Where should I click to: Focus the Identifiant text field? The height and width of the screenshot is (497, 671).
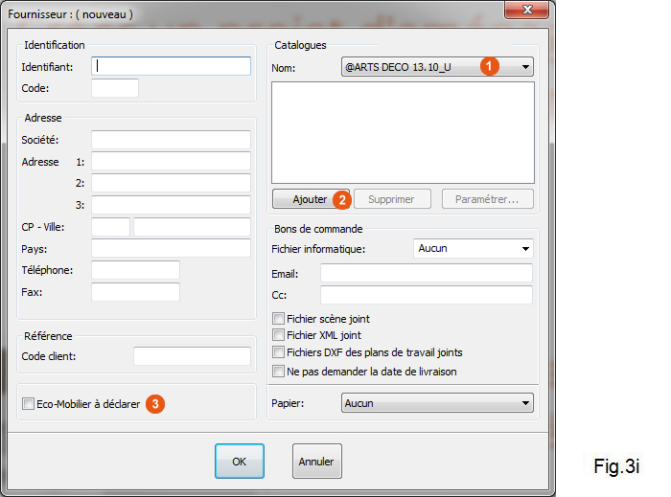click(173, 66)
